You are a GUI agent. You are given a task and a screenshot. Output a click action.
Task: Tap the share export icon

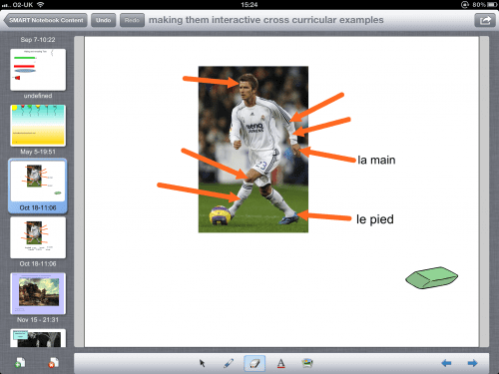point(485,20)
